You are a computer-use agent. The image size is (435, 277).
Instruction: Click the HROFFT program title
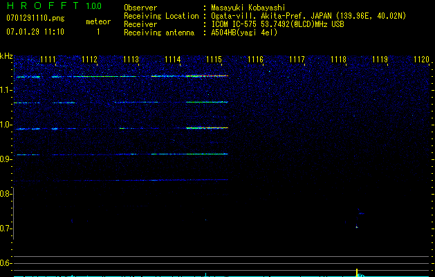pyautogui.click(x=43, y=6)
